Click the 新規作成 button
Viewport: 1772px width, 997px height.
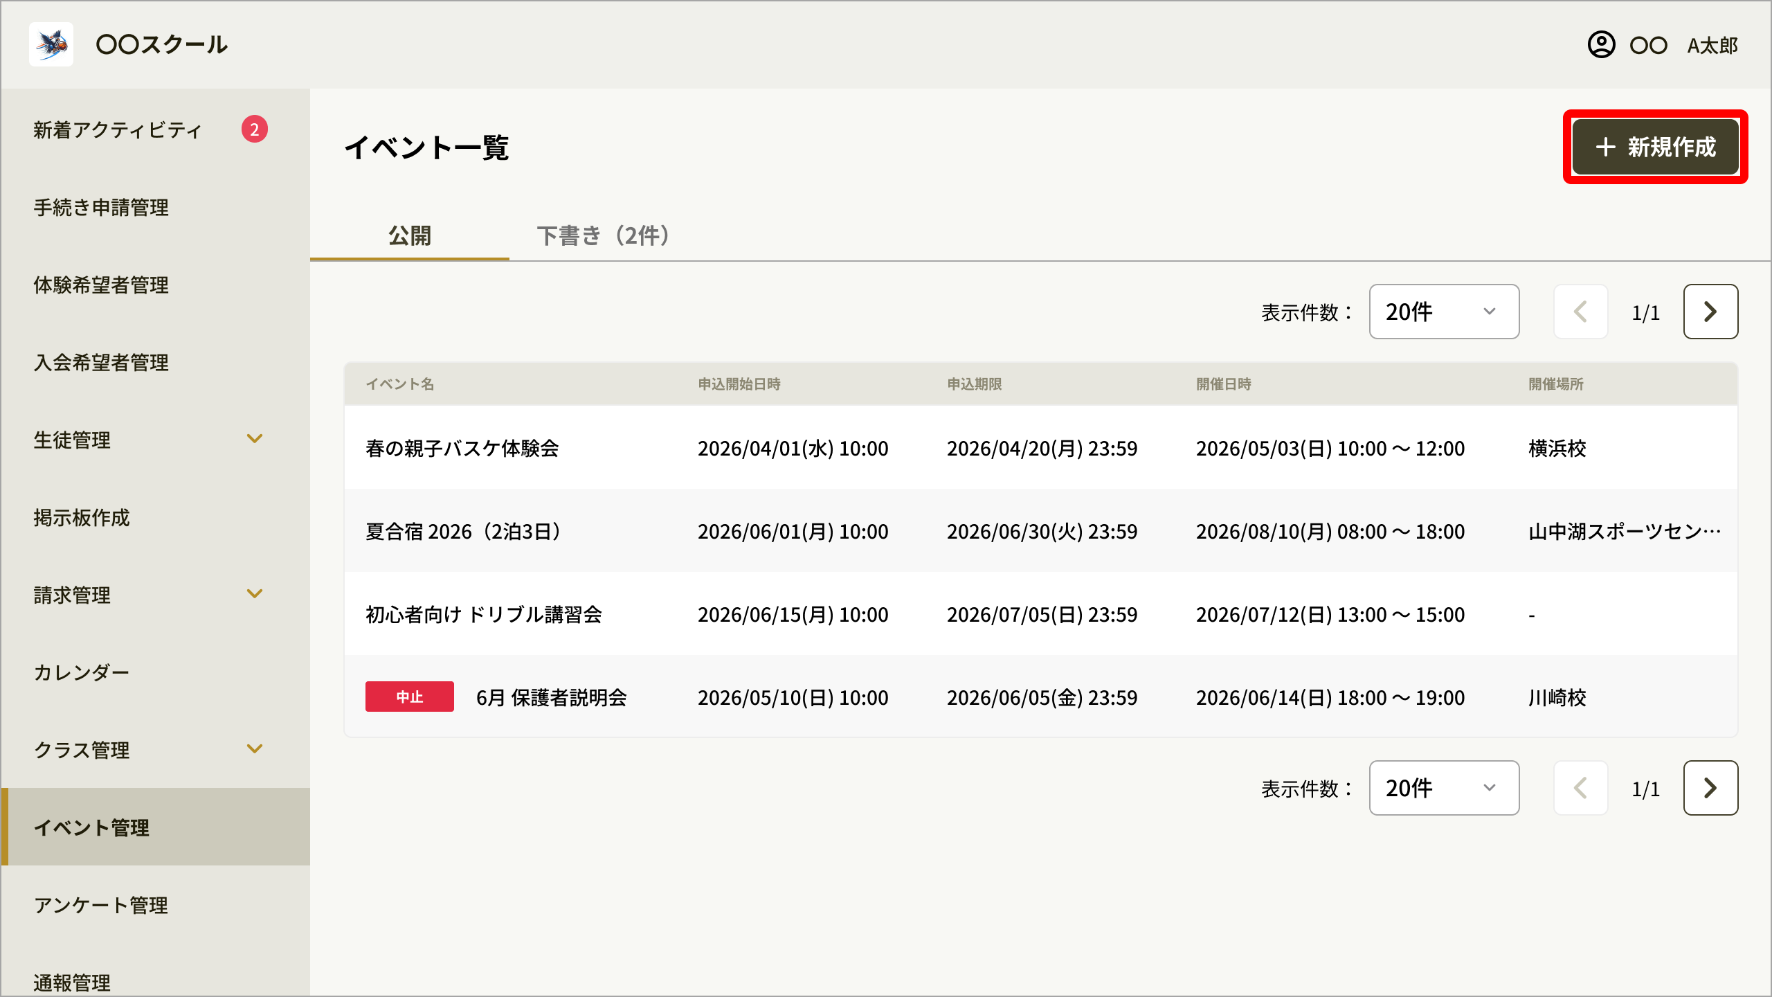pos(1656,147)
